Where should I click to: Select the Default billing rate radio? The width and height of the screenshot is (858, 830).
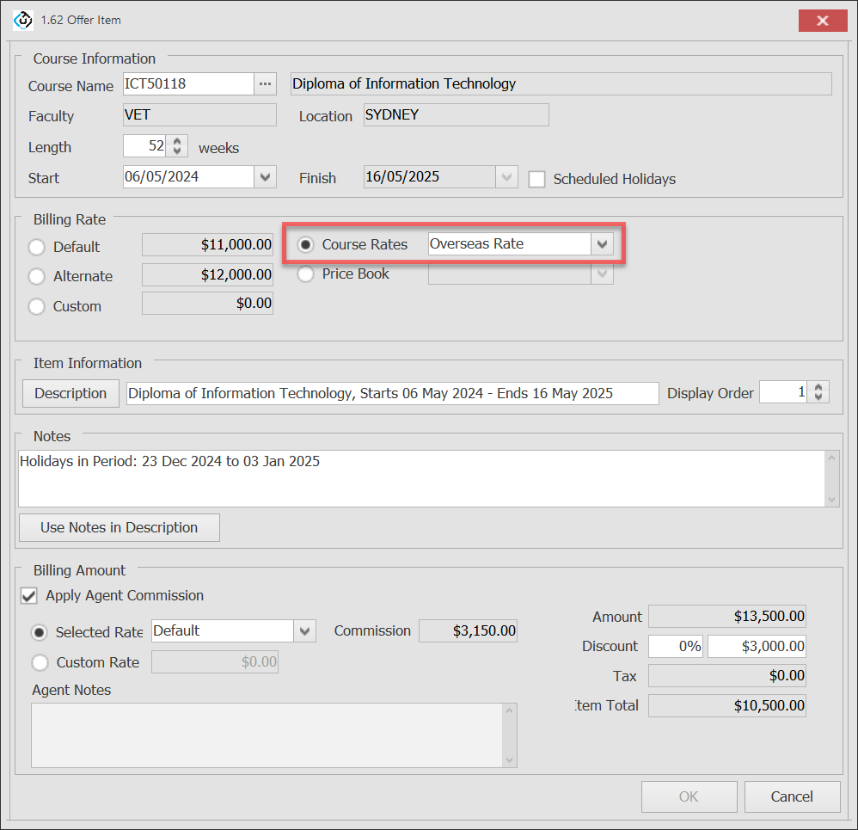tap(37, 247)
